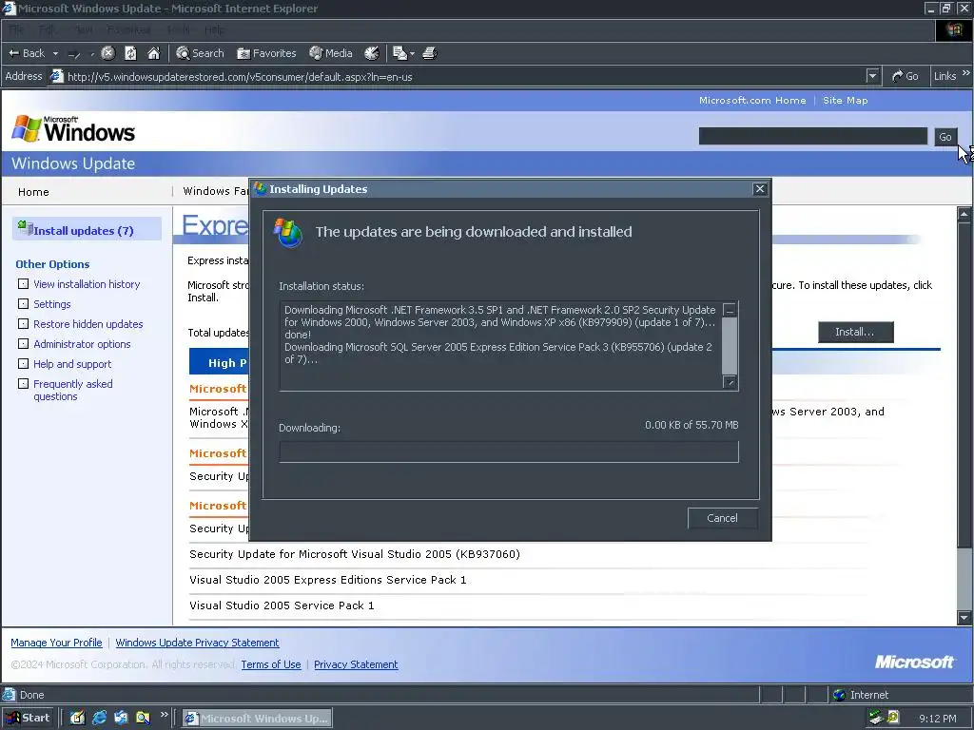Open the Windows Start menu
This screenshot has height=730, width=974.
28,719
